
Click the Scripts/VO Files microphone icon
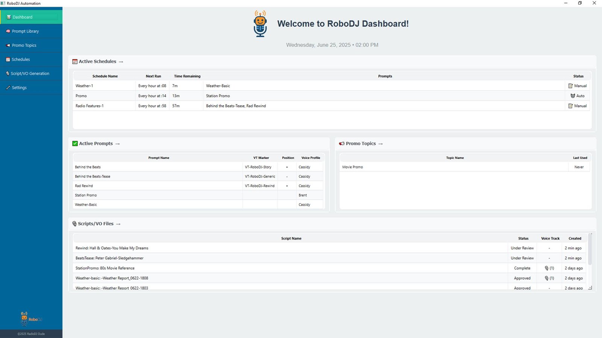pos(74,224)
